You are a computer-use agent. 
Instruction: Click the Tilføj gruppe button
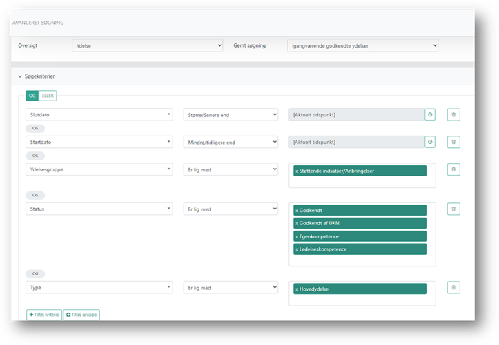pyautogui.click(x=81, y=315)
